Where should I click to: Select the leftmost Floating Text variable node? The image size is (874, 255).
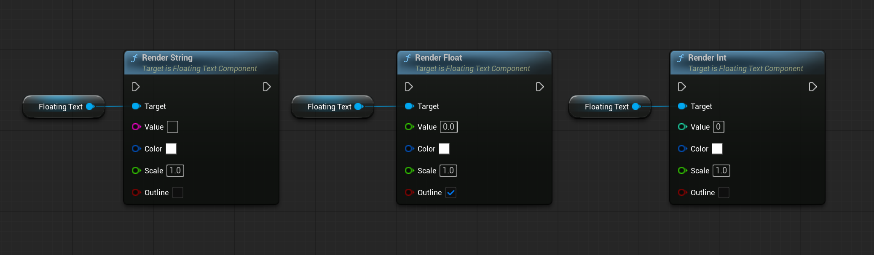pos(62,106)
